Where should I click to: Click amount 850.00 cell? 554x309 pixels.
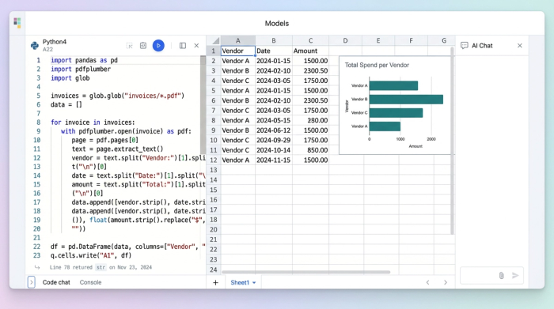click(x=310, y=150)
